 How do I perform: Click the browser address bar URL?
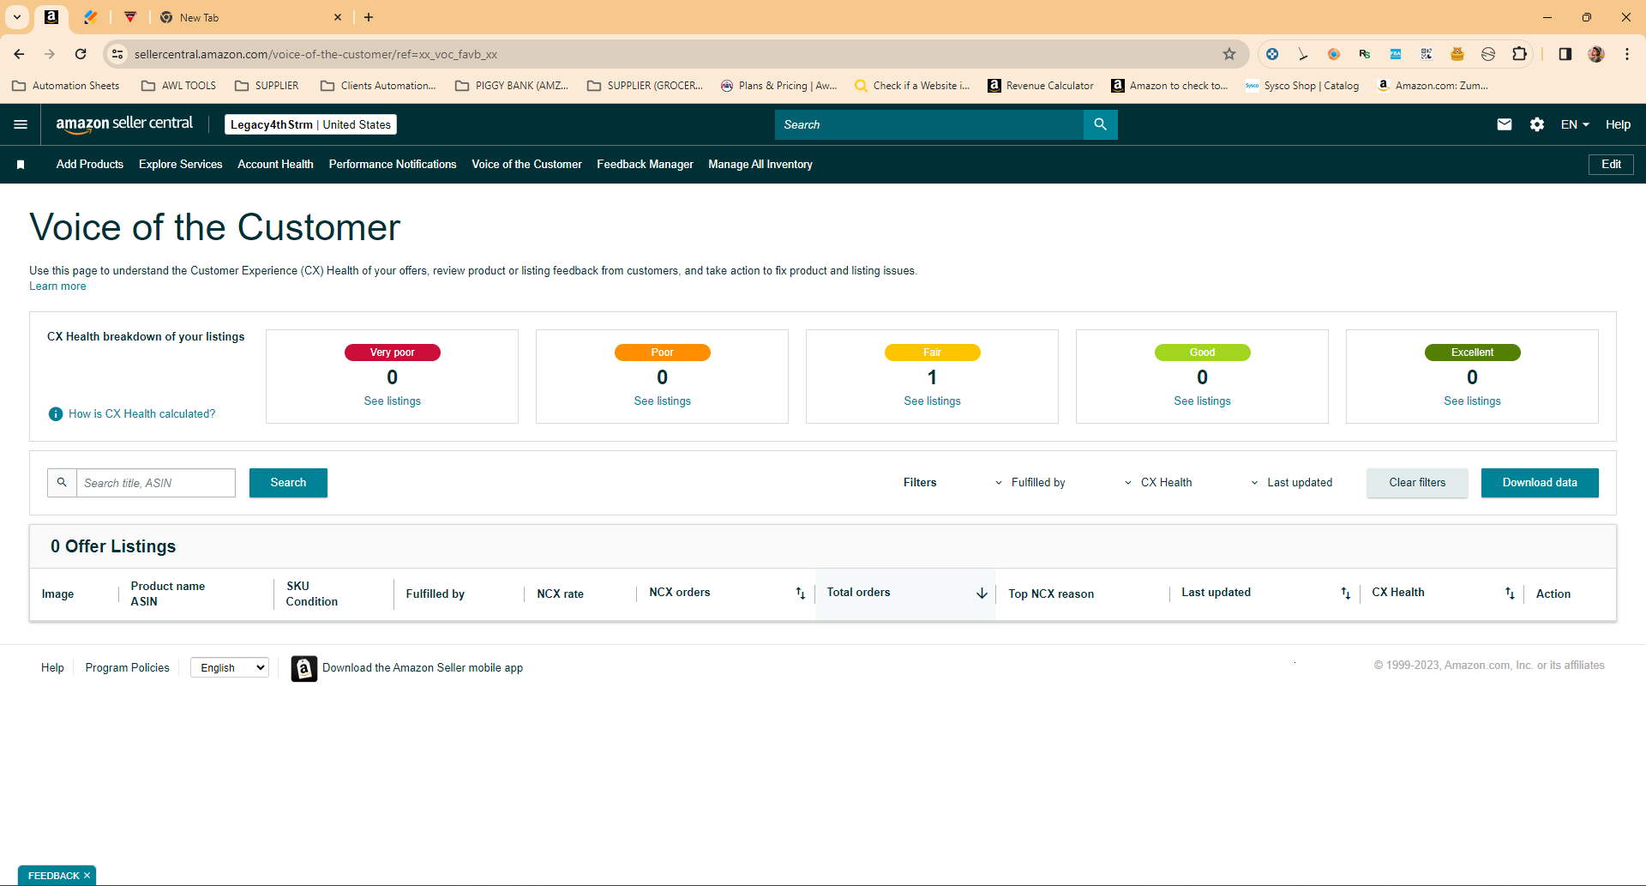[x=315, y=54]
